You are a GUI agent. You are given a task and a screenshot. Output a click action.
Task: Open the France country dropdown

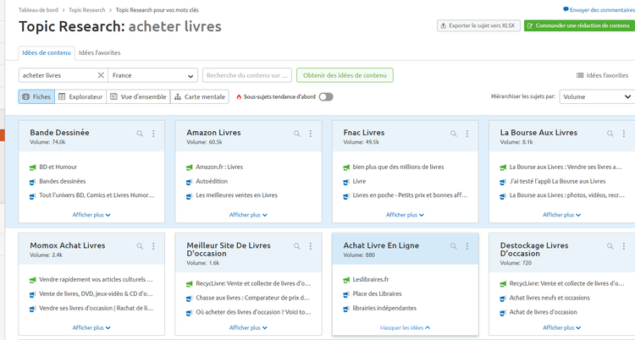(152, 75)
